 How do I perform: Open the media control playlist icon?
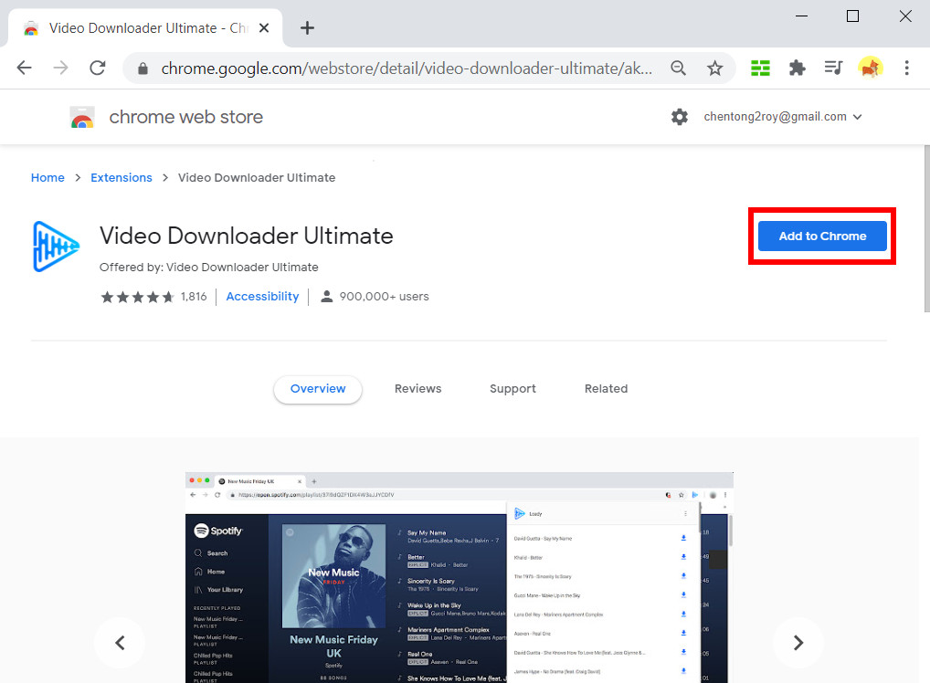[x=833, y=68]
